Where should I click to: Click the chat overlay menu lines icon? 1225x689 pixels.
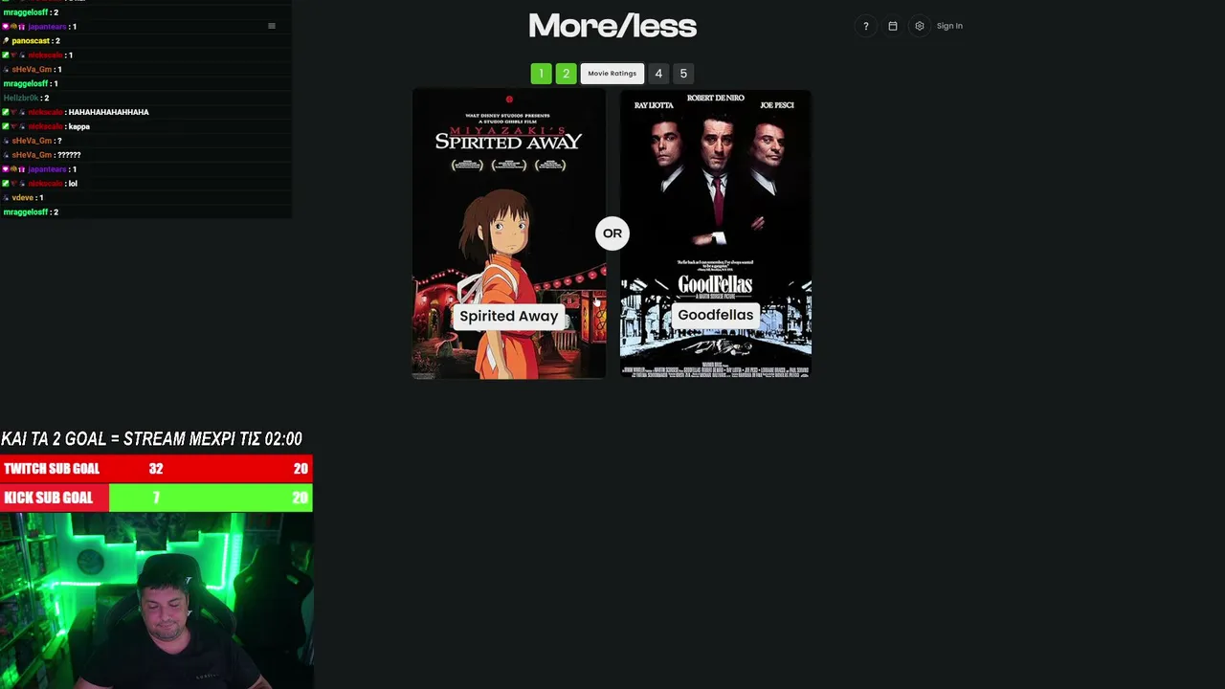click(272, 26)
